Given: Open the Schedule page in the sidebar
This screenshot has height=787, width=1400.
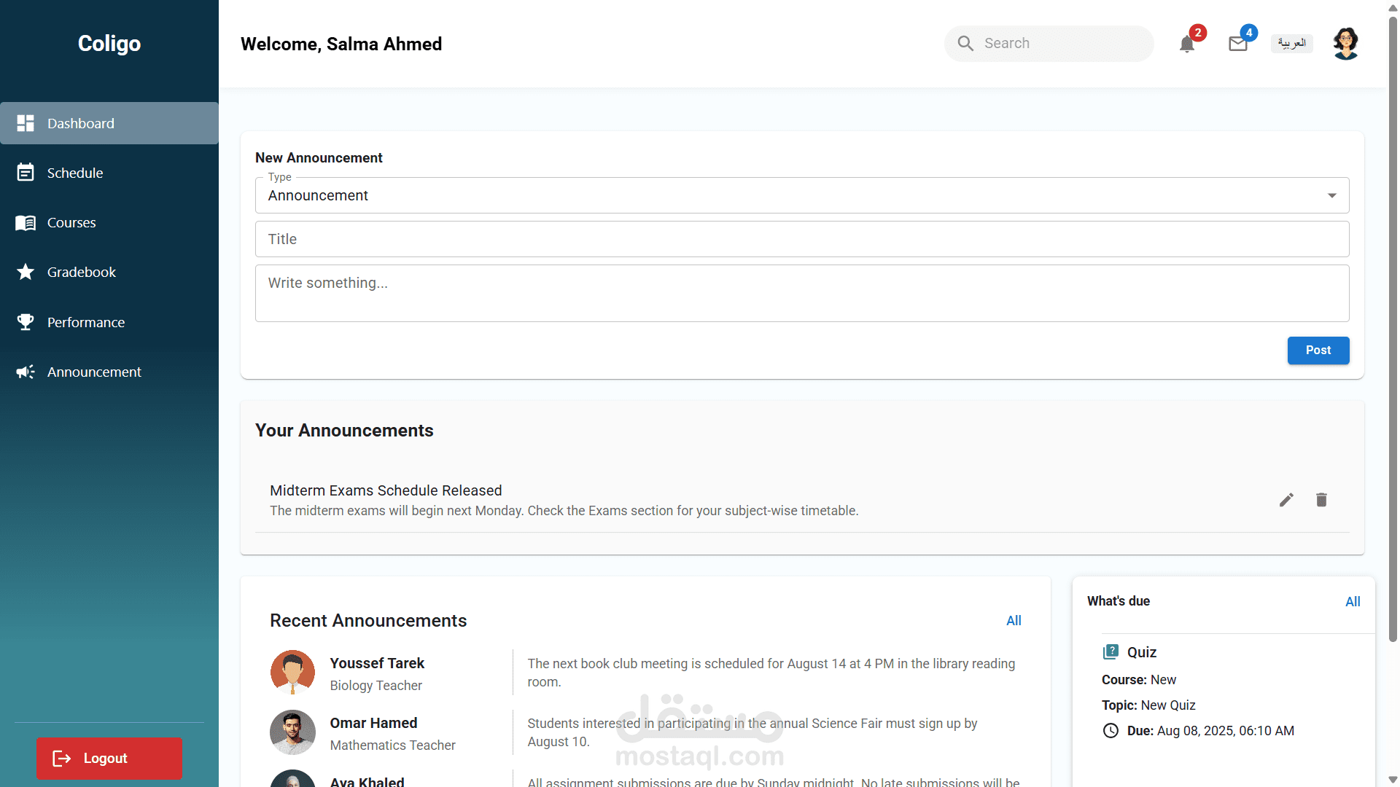Looking at the screenshot, I should coord(75,173).
